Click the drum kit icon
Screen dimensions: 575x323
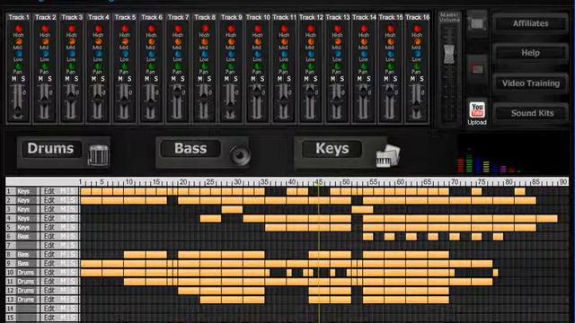point(98,155)
